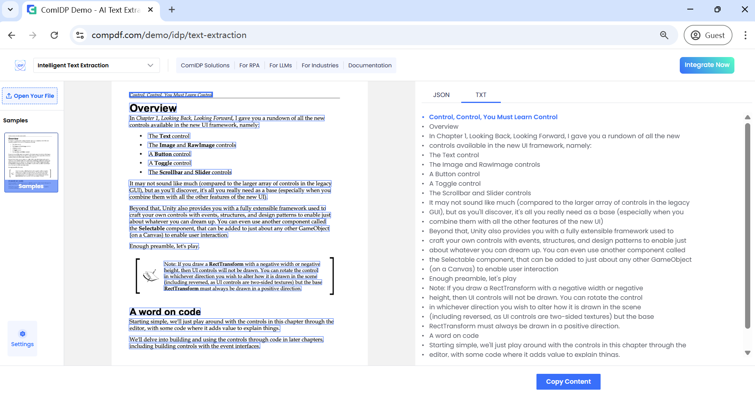Image resolution: width=755 pixels, height=396 pixels.
Task: Open the For RPA menu item
Action: (249, 65)
